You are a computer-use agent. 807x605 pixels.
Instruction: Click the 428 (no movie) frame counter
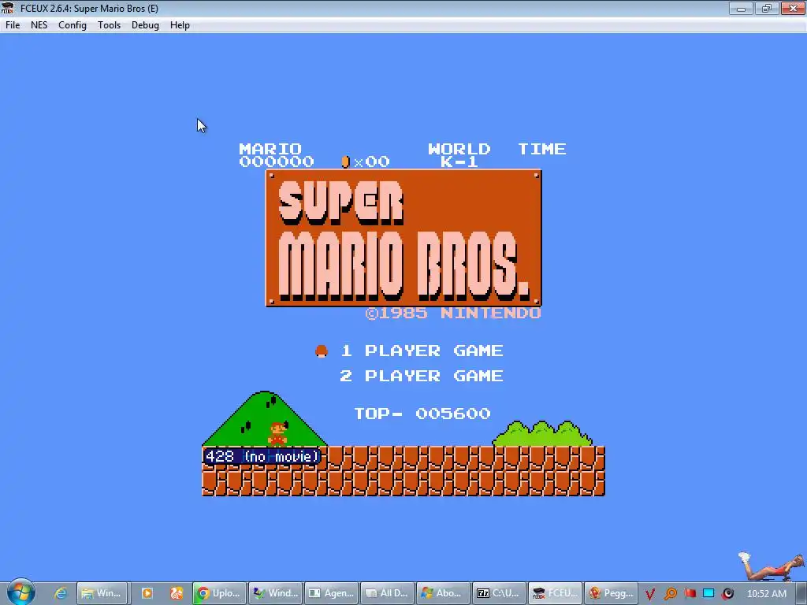click(262, 456)
